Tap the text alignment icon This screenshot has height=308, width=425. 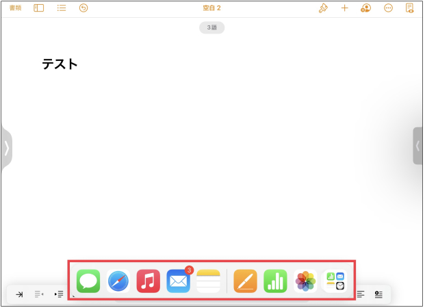coord(361,294)
